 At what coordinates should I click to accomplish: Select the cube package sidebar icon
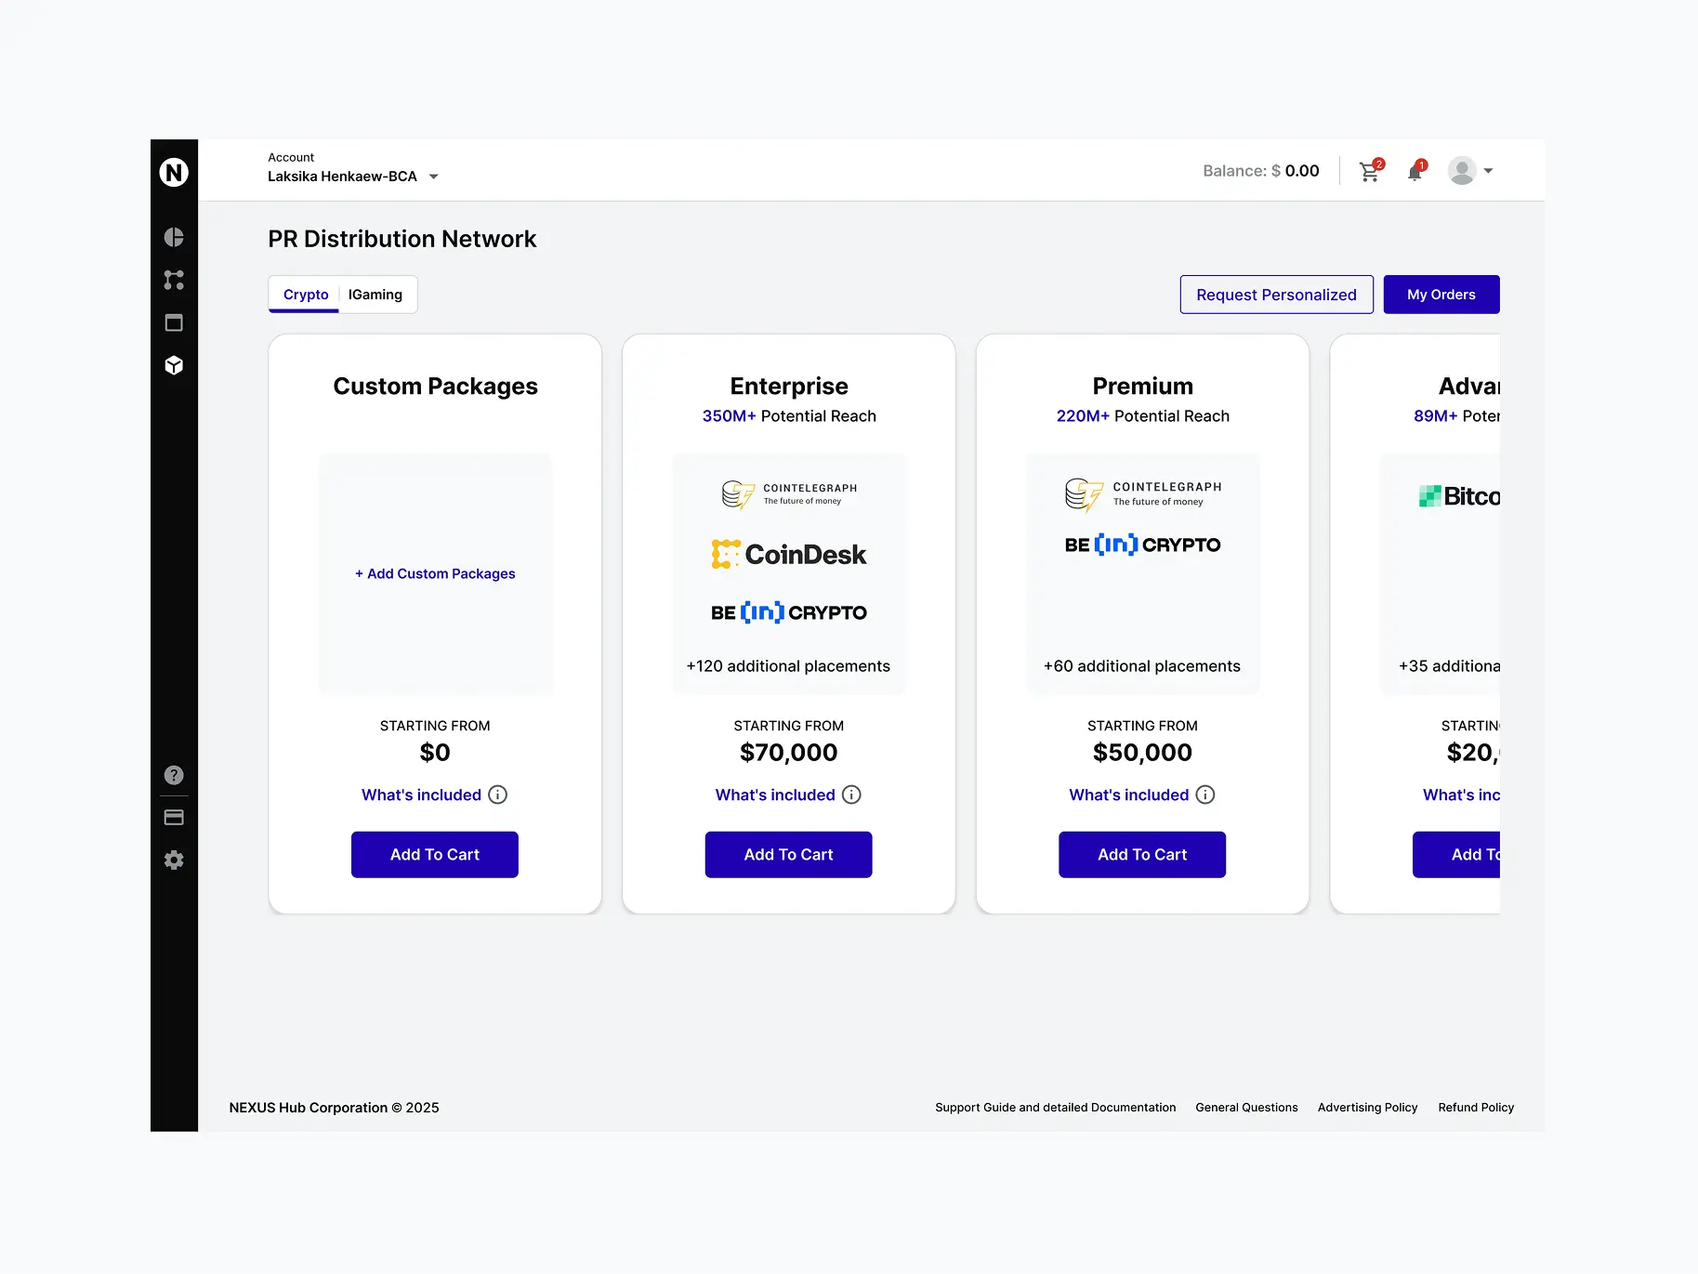[x=174, y=365]
